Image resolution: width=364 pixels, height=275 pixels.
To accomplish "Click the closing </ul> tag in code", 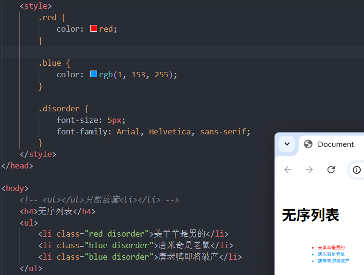I will coord(31,268).
